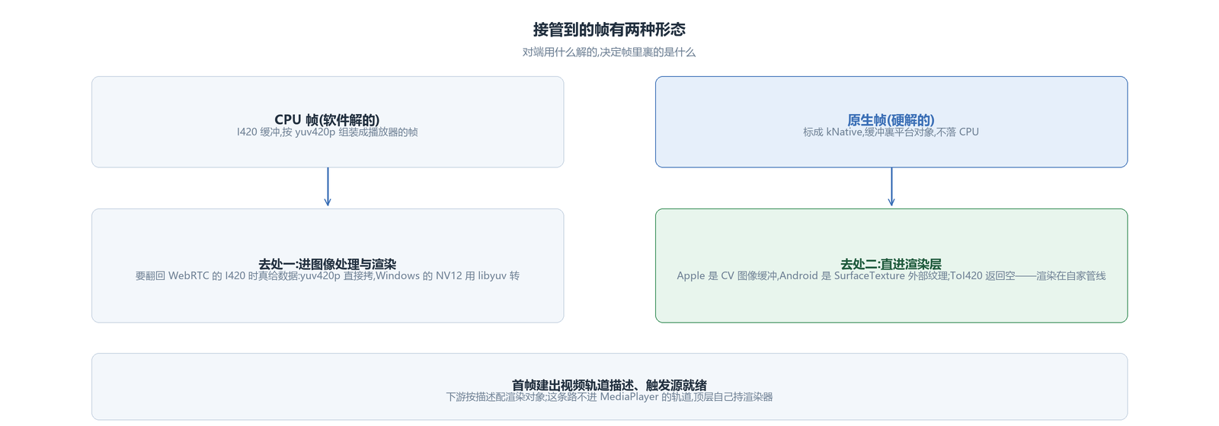Click the I420 缓冲 yuv420p description line
The height and width of the screenshot is (426, 1219).
pyautogui.click(x=327, y=132)
